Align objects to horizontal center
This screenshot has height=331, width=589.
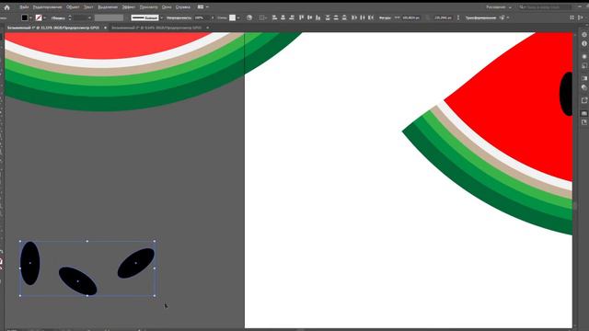click(283, 17)
